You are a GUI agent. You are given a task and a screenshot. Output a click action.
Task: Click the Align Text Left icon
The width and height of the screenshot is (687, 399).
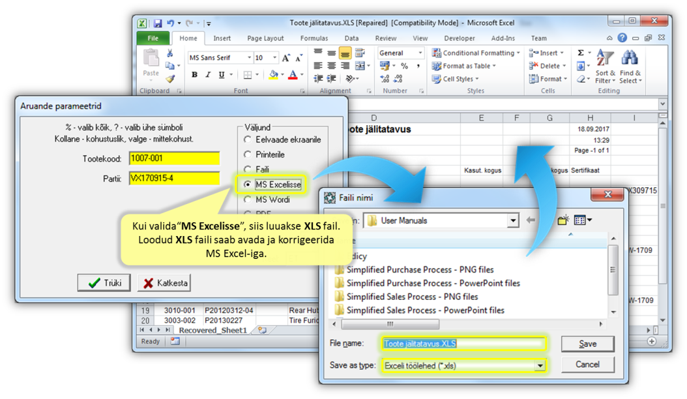click(x=318, y=66)
